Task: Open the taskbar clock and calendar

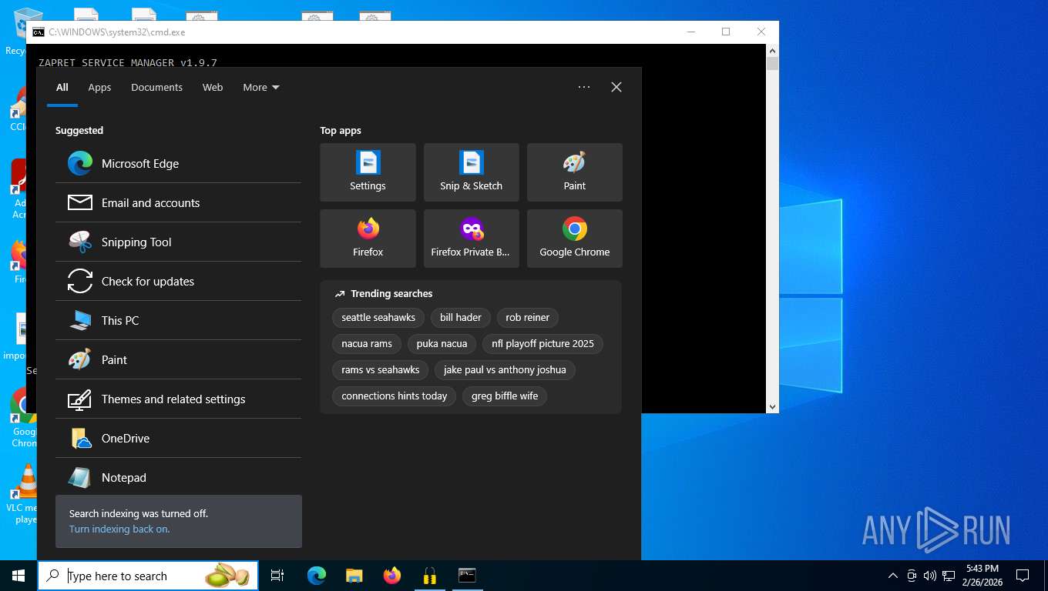Action: [x=982, y=576]
